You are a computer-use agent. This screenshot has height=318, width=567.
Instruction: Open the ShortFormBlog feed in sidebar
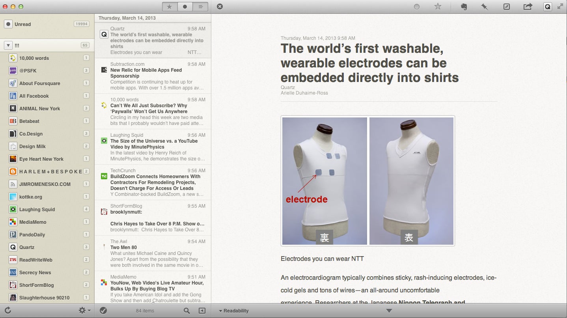point(47,285)
